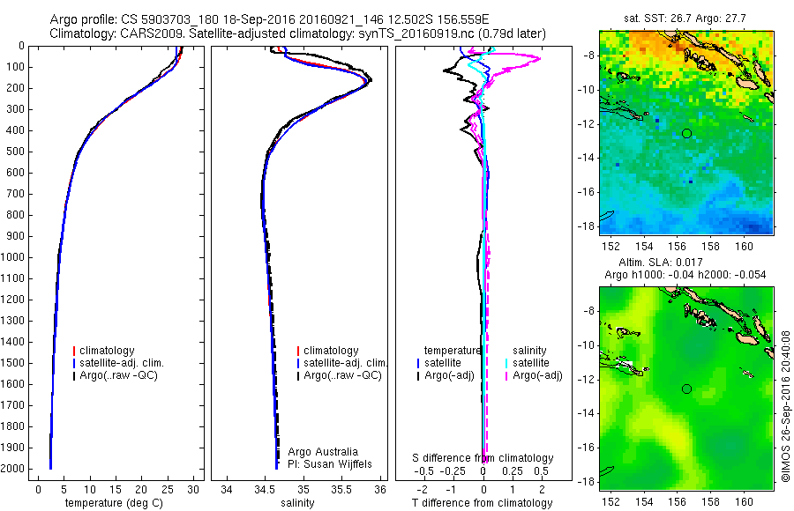Click 'sat. SST: 26.7 Argo: 27.7' label
Image resolution: width=794 pixels, height=511 pixels.
(685, 19)
